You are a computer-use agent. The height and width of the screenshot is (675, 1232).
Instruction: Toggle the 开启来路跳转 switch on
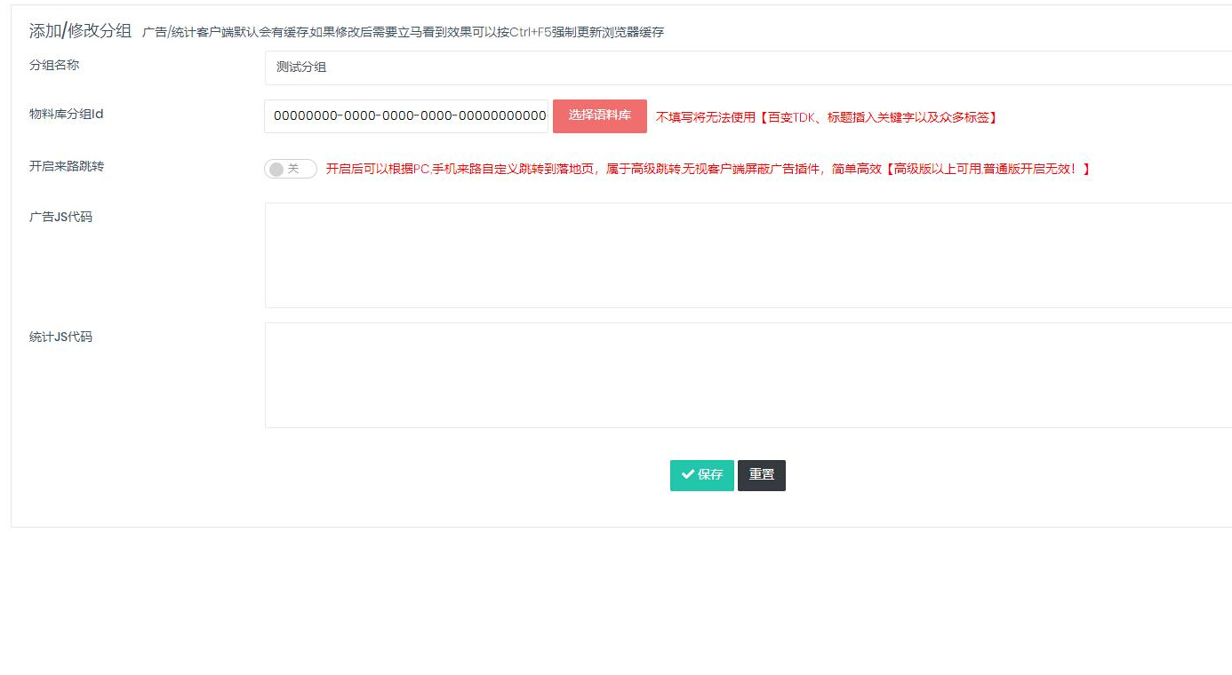point(290,170)
